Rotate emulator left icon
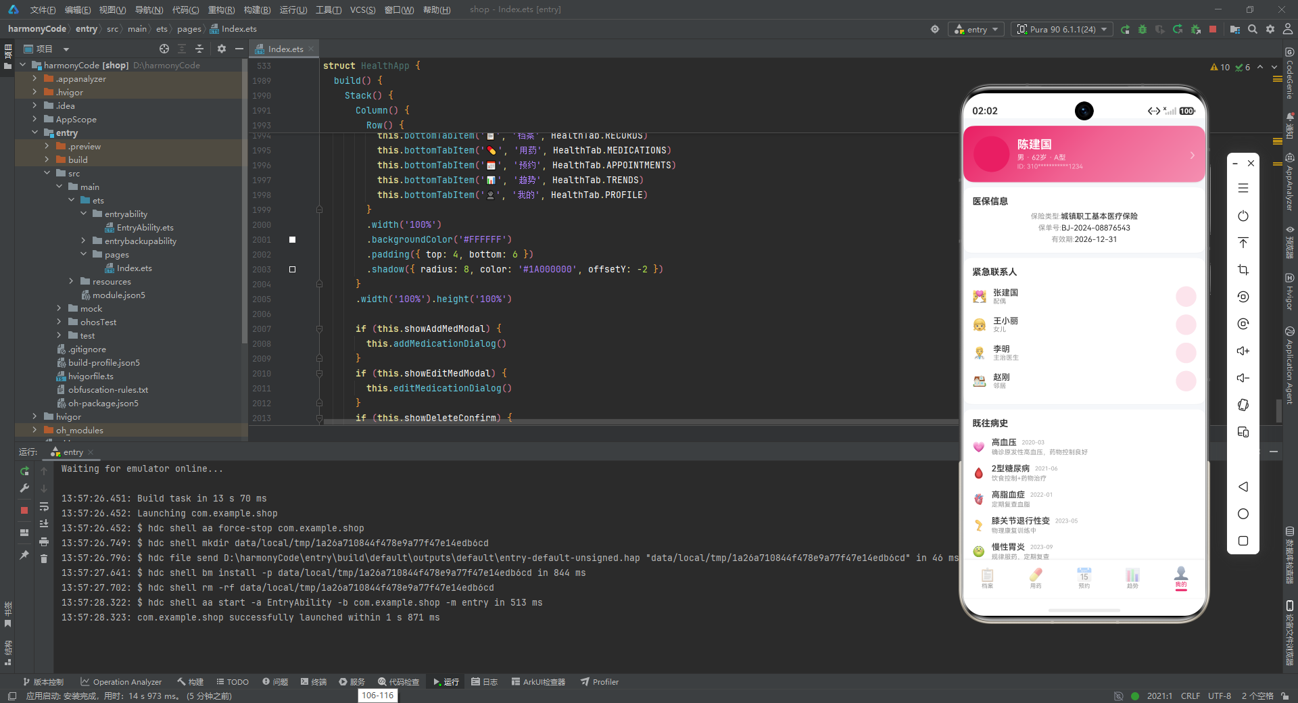Viewport: 1298px width, 703px height. point(1243,297)
